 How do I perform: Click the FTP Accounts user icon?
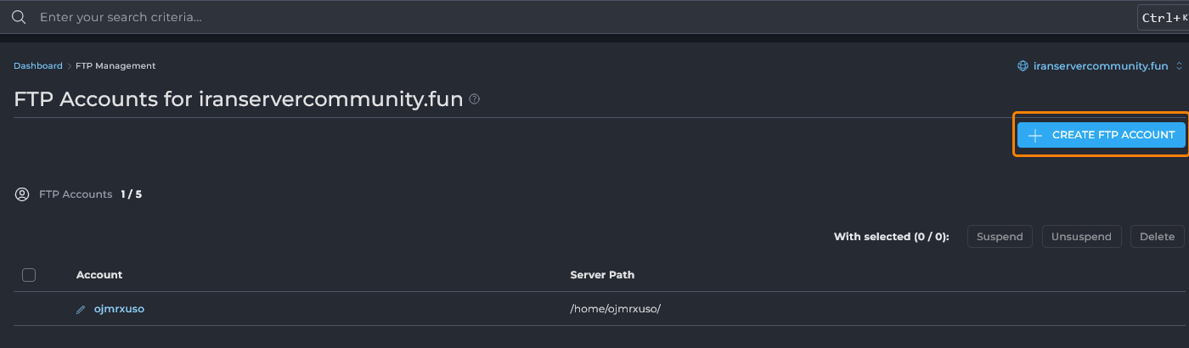tap(22, 194)
